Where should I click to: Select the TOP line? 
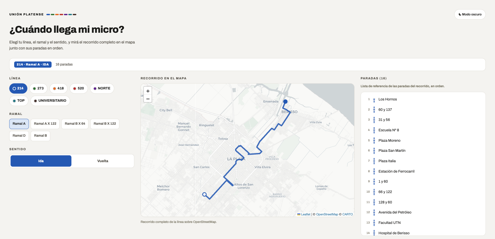coord(19,101)
